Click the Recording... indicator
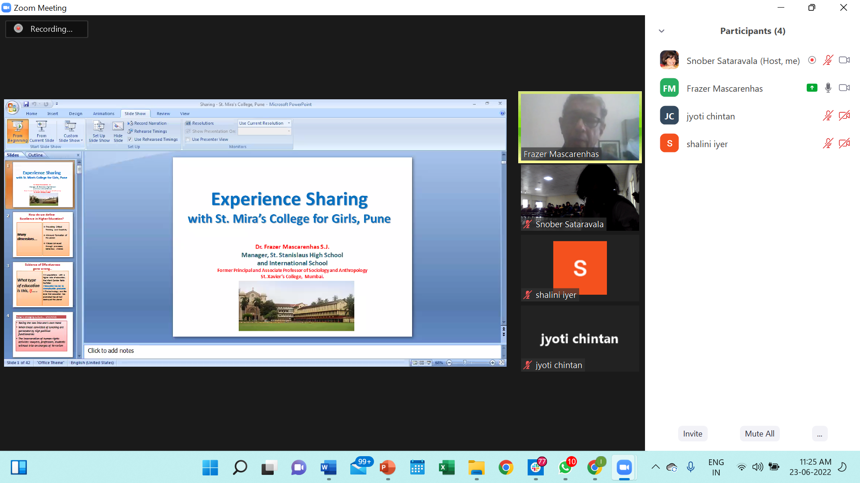The image size is (860, 483). [x=47, y=29]
